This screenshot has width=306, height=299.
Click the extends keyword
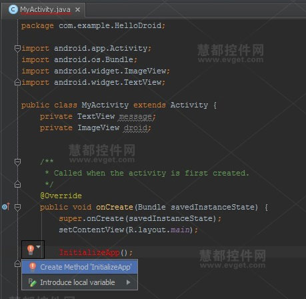click(149, 105)
